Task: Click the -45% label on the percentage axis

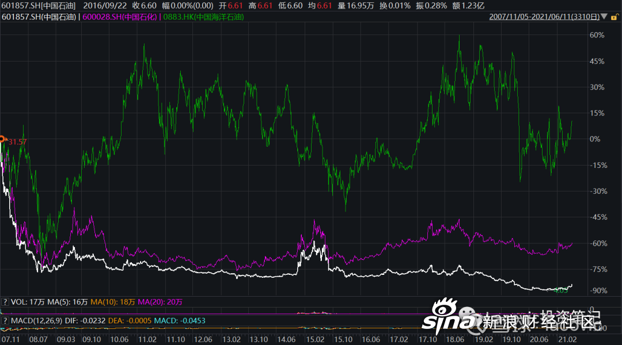Action: 598,217
